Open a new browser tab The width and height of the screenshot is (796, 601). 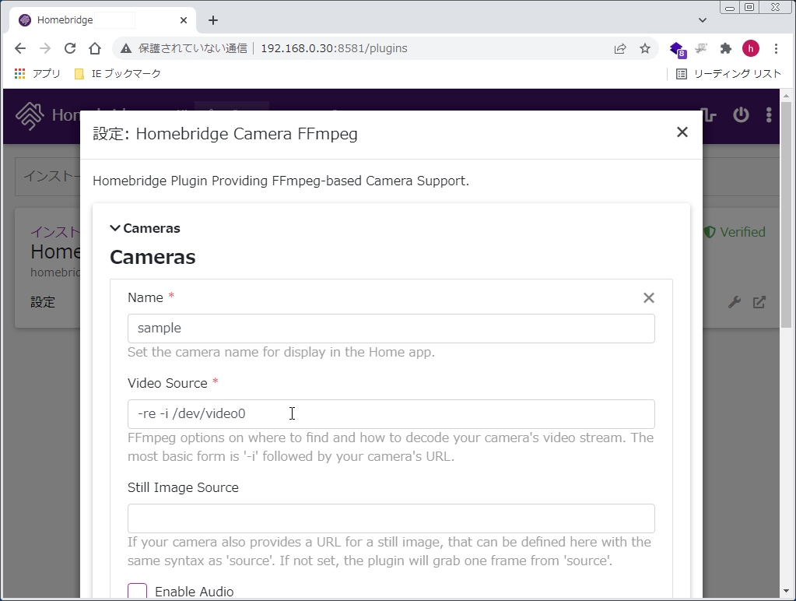pos(213,20)
